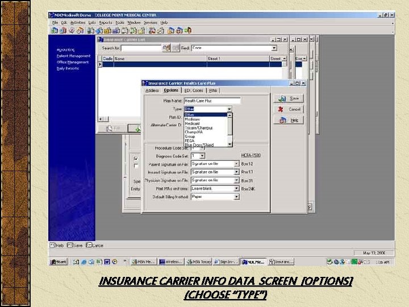Viewport: 409px width, 307px height.
Task: Click the Plan Name input field
Action: click(212, 101)
